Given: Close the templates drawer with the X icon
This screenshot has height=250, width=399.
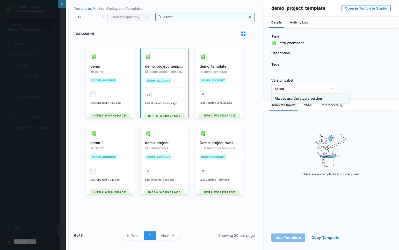Looking at the screenshot, I should (62, 4).
